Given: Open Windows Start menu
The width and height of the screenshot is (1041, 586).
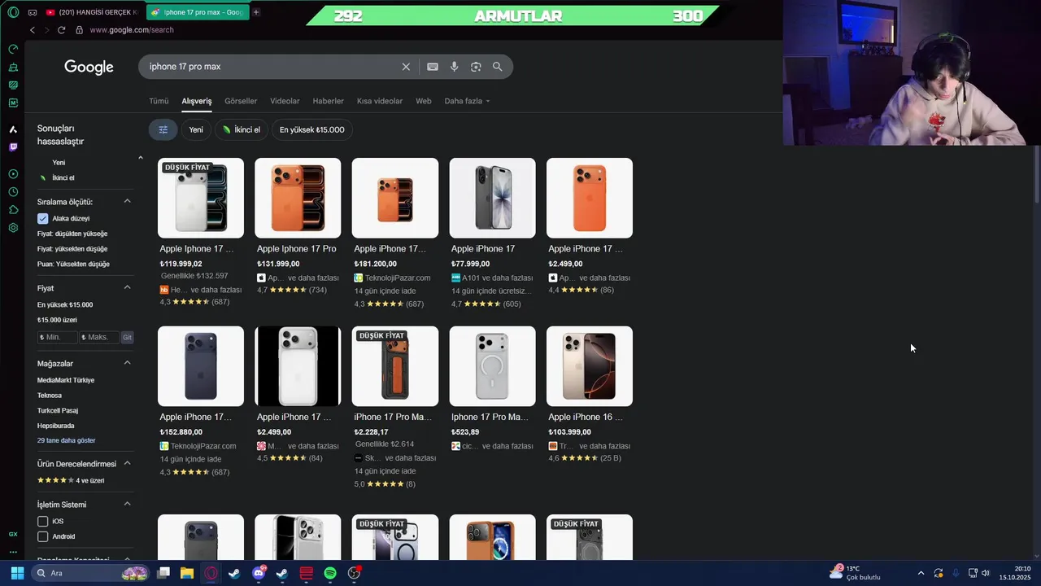Looking at the screenshot, I should click(17, 573).
